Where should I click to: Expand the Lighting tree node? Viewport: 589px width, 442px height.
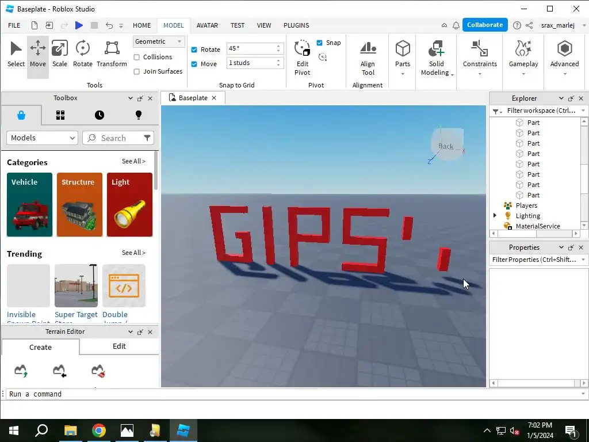pyautogui.click(x=495, y=215)
